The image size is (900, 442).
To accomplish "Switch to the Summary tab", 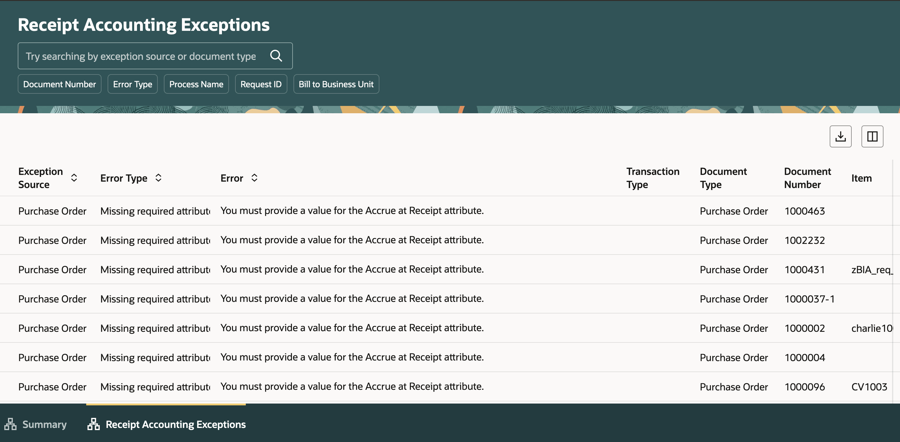I will pyautogui.click(x=44, y=424).
